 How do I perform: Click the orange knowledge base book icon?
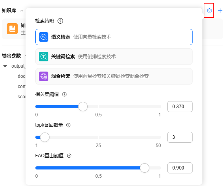(x=12, y=29)
